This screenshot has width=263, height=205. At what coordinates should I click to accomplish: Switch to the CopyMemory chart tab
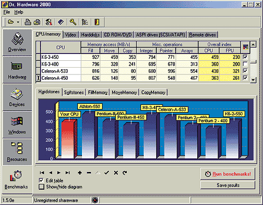(153, 92)
